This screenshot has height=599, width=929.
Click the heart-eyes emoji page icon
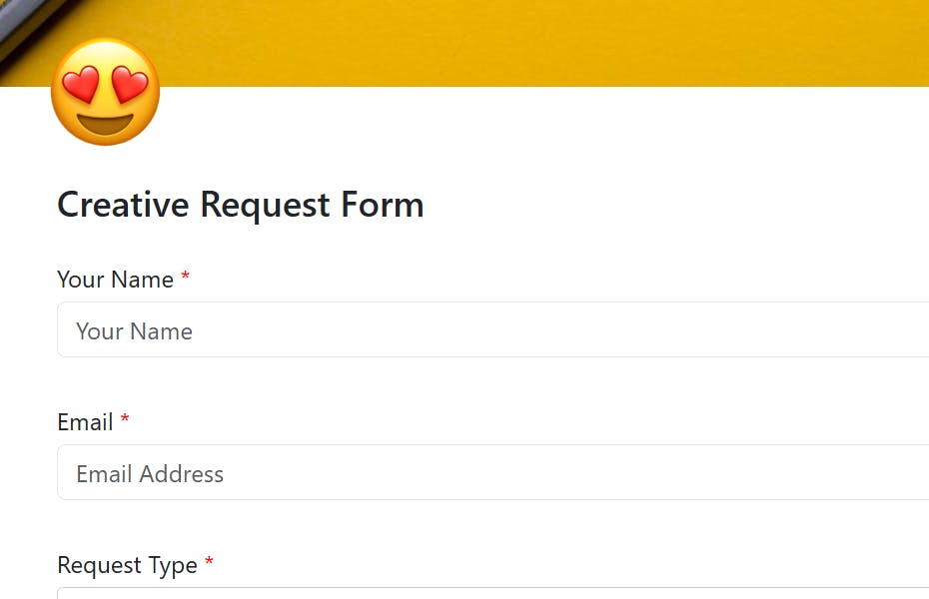point(105,92)
